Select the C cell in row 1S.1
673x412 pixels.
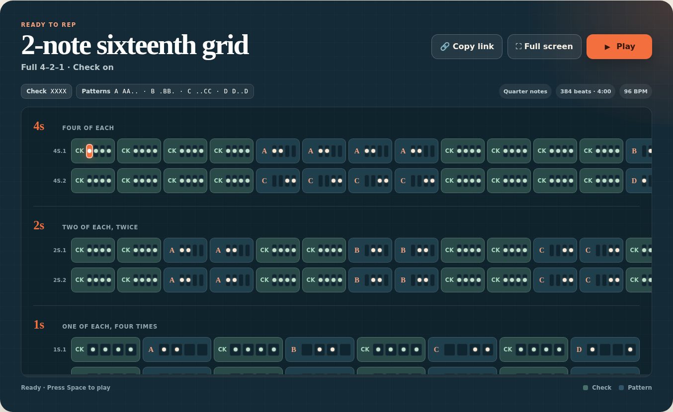(462, 349)
